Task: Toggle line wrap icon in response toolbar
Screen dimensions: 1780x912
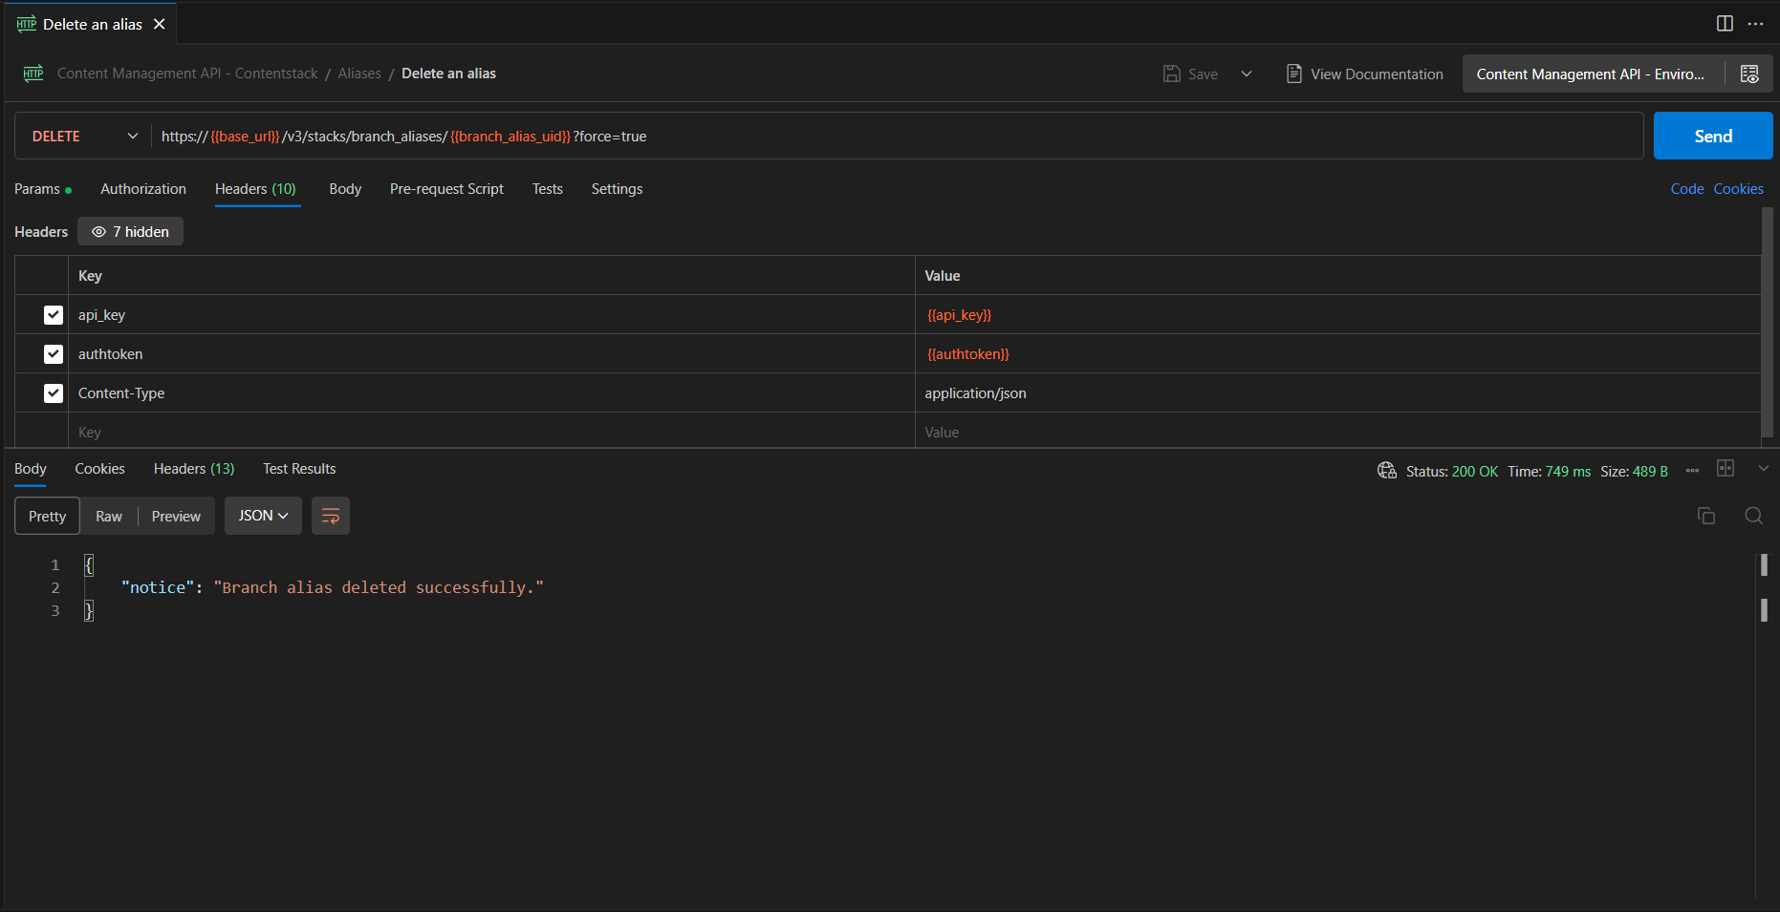Action: pyautogui.click(x=331, y=516)
